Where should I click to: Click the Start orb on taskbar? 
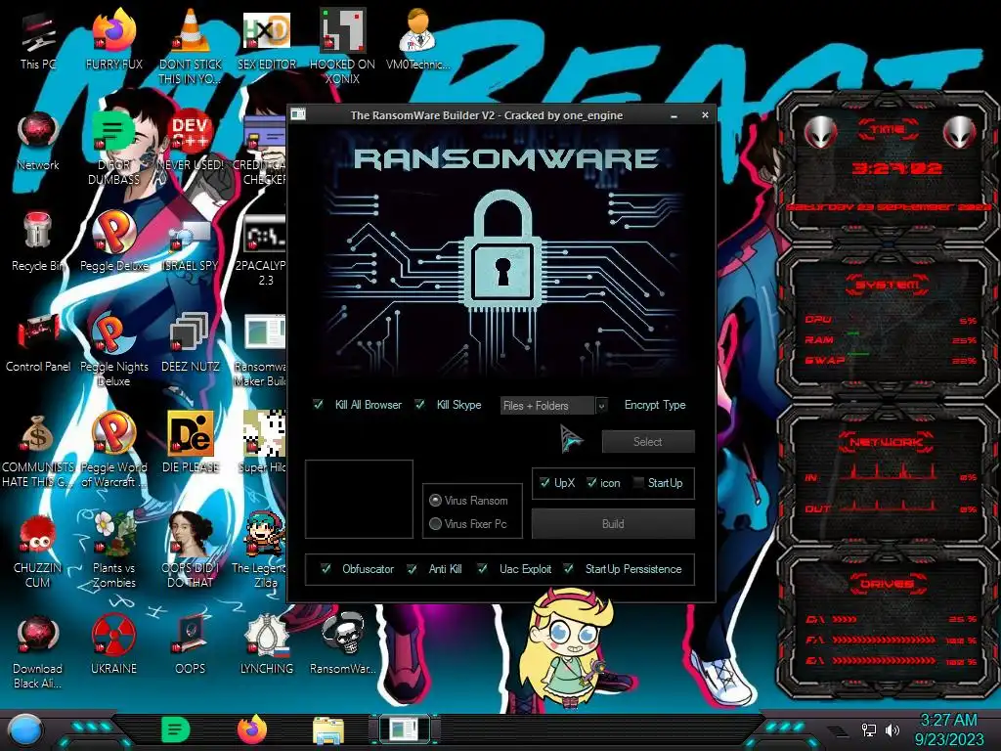pos(25,730)
